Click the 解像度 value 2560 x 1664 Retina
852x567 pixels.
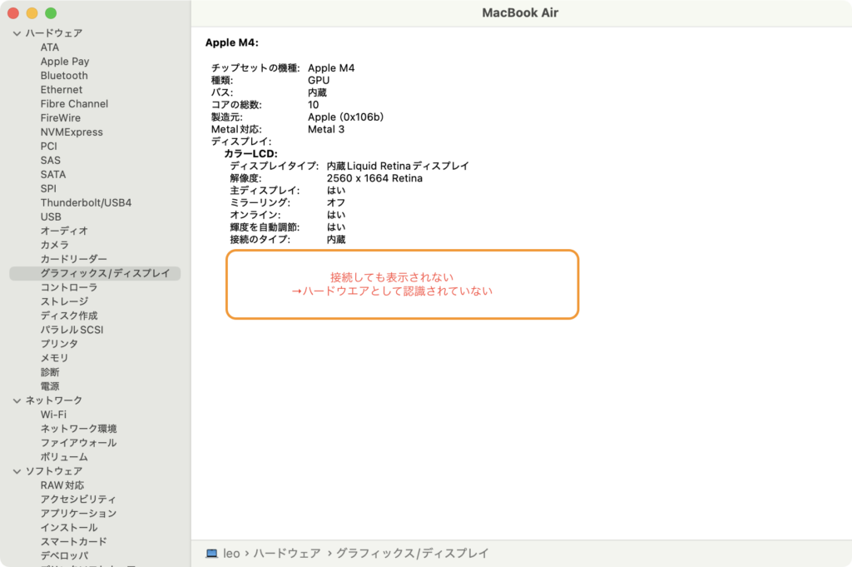pyautogui.click(x=374, y=178)
